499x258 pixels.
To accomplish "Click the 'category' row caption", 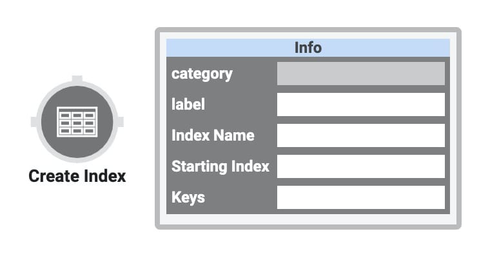I will (x=202, y=74).
